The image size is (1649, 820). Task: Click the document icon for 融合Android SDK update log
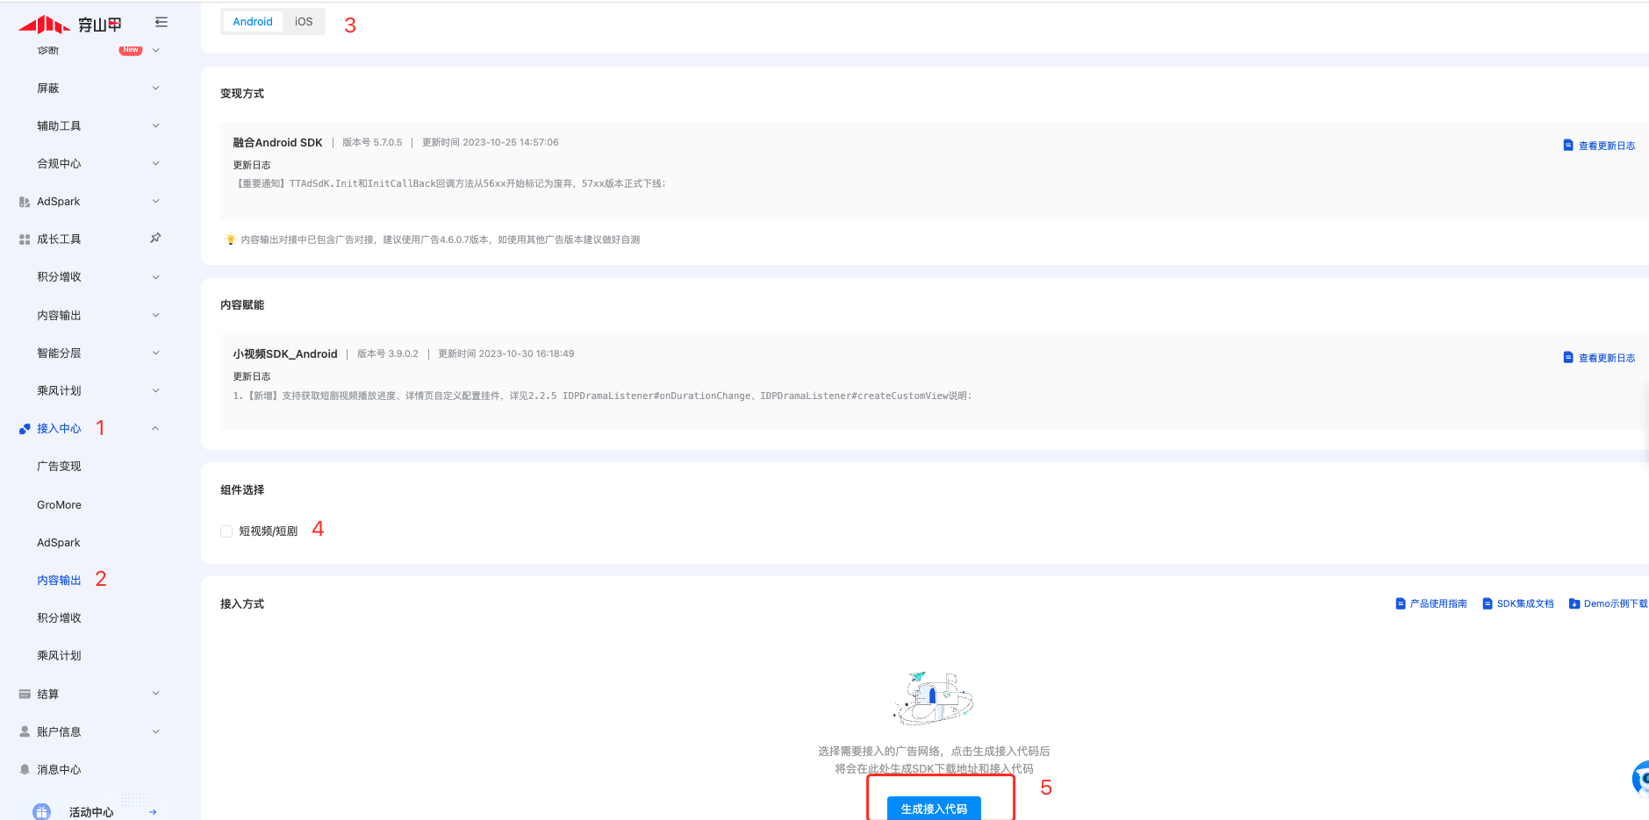1568,145
